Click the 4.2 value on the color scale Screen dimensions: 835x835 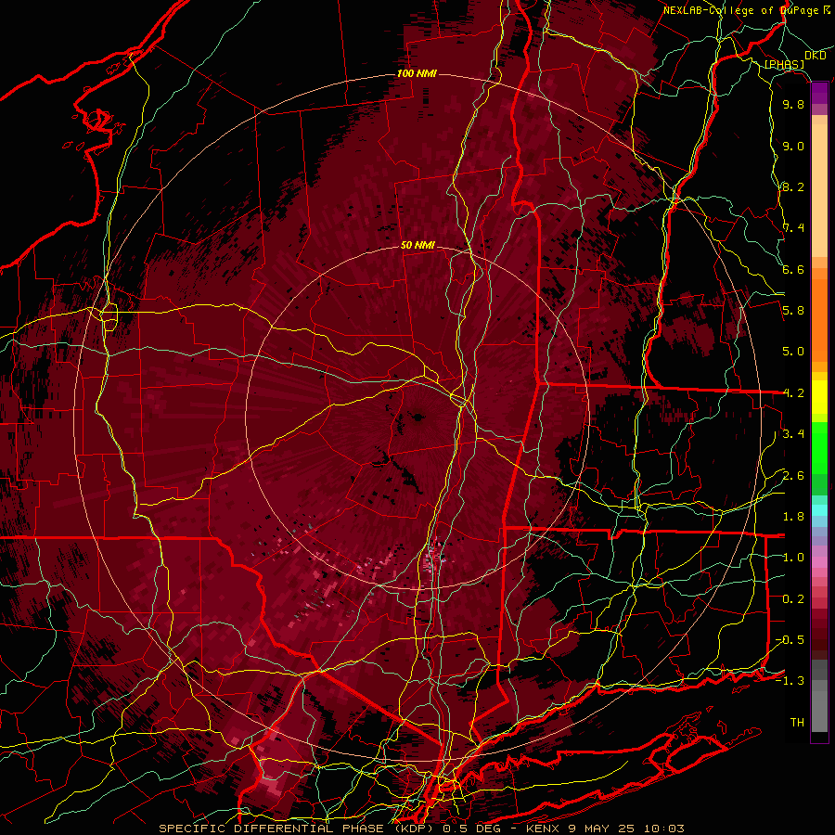click(x=793, y=393)
